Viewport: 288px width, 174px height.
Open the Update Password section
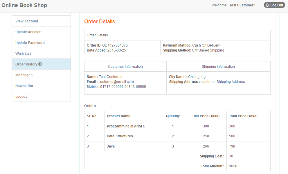pos(30,43)
